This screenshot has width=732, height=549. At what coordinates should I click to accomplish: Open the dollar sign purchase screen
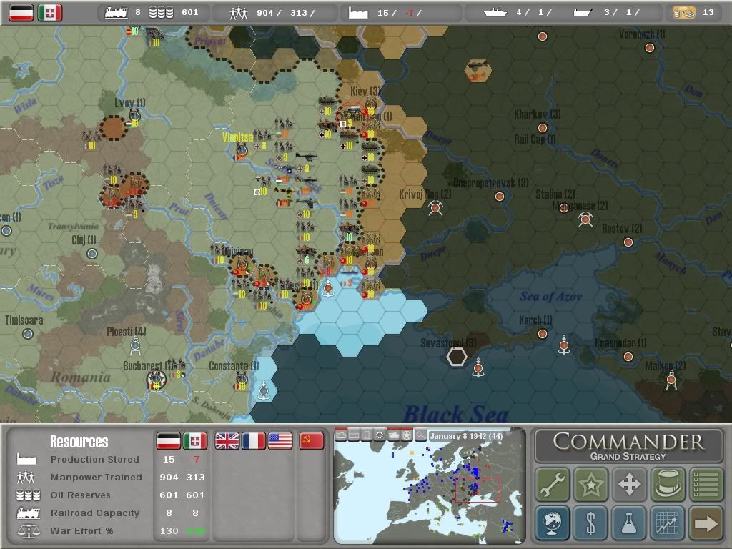point(590,523)
